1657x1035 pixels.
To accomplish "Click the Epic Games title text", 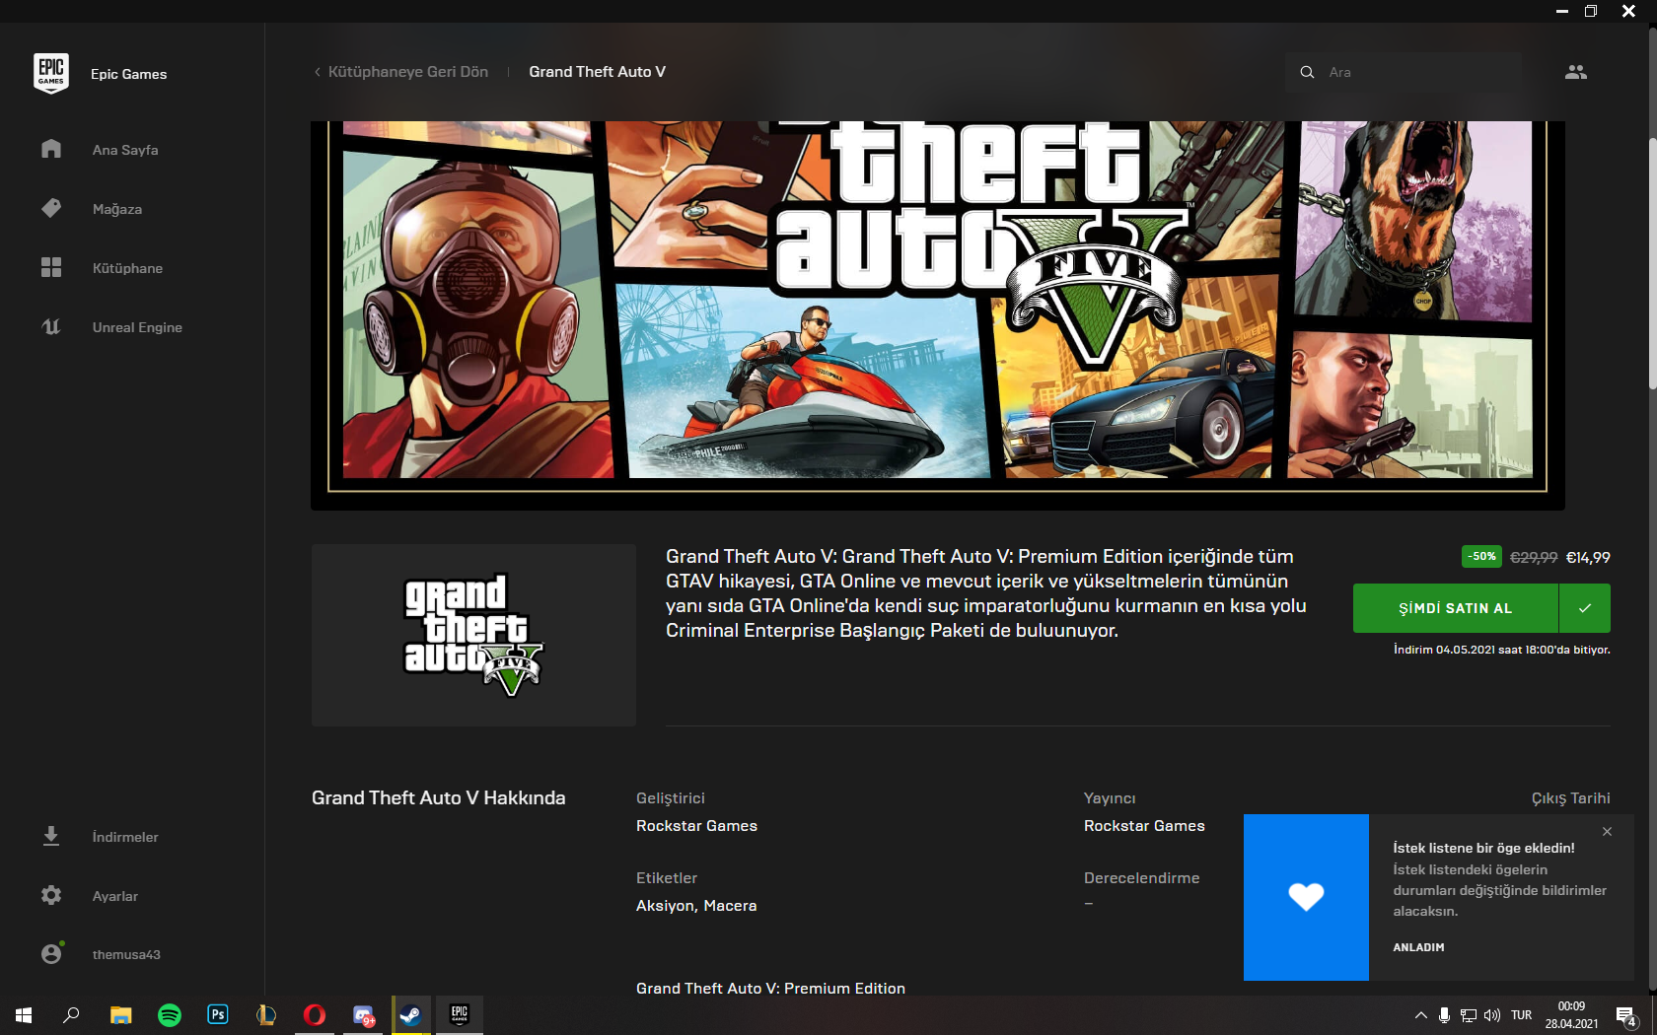I will (128, 74).
